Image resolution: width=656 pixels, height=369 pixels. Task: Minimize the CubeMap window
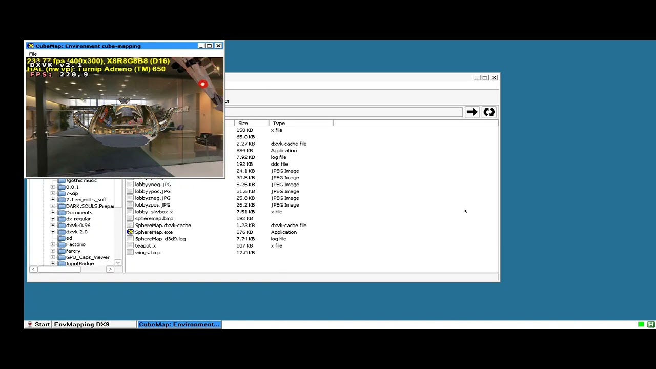click(x=201, y=46)
